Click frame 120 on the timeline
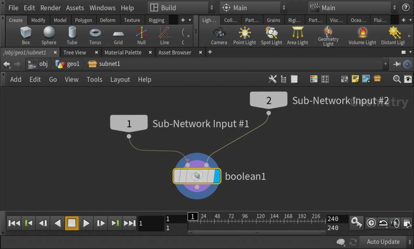The image size is (414, 249). (260, 216)
